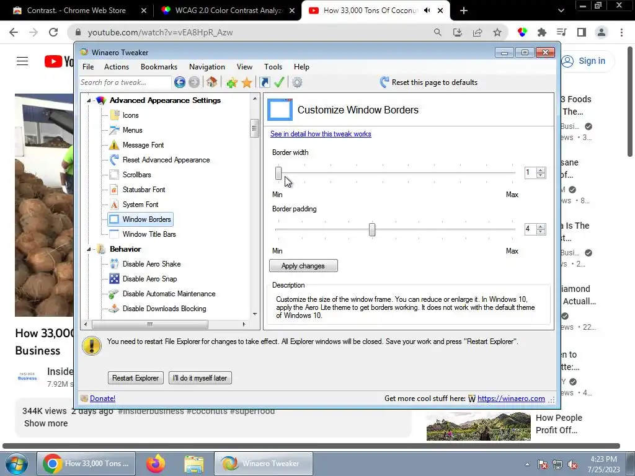
Task: Select Statusbar Font tree item
Action: (x=144, y=190)
